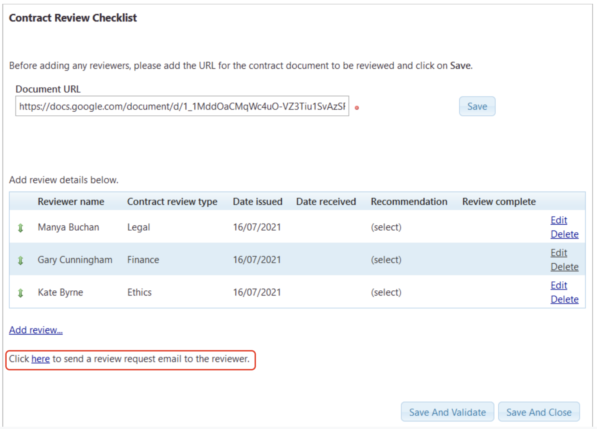The width and height of the screenshot is (597, 429).
Task: Delete the Kate Byrne Ethics review
Action: [x=564, y=300]
